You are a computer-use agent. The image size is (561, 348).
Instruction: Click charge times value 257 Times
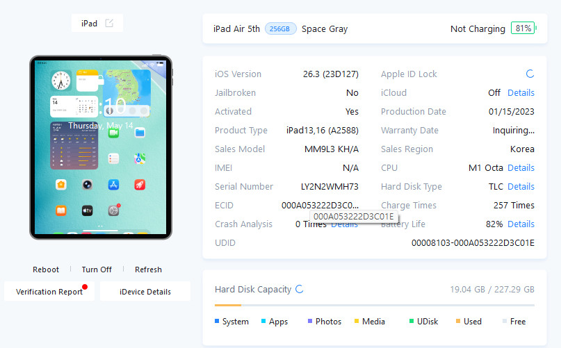coord(514,206)
